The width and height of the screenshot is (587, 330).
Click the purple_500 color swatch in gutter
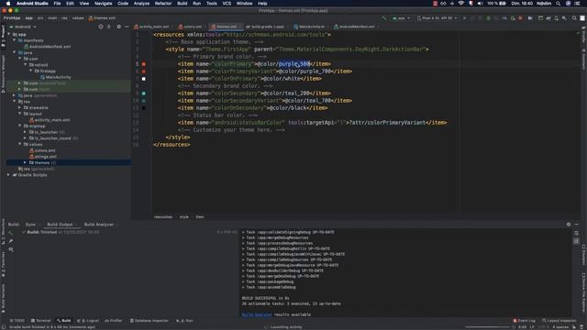(x=144, y=64)
